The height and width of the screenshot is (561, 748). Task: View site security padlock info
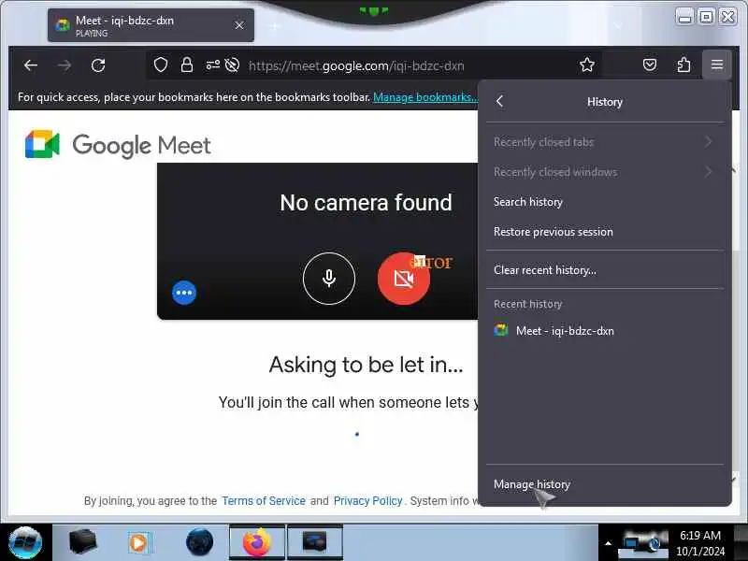186,65
